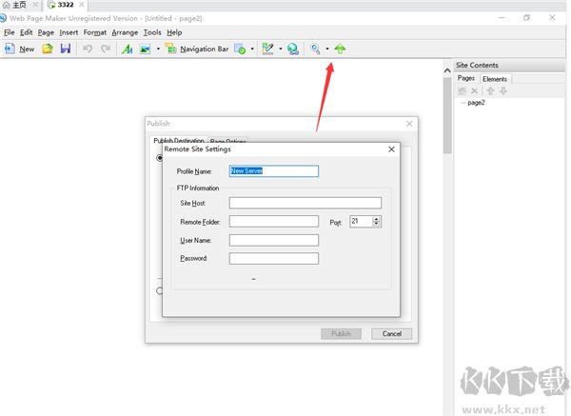The width and height of the screenshot is (571, 416).
Task: Click the Site Host field
Action: pyautogui.click(x=305, y=203)
